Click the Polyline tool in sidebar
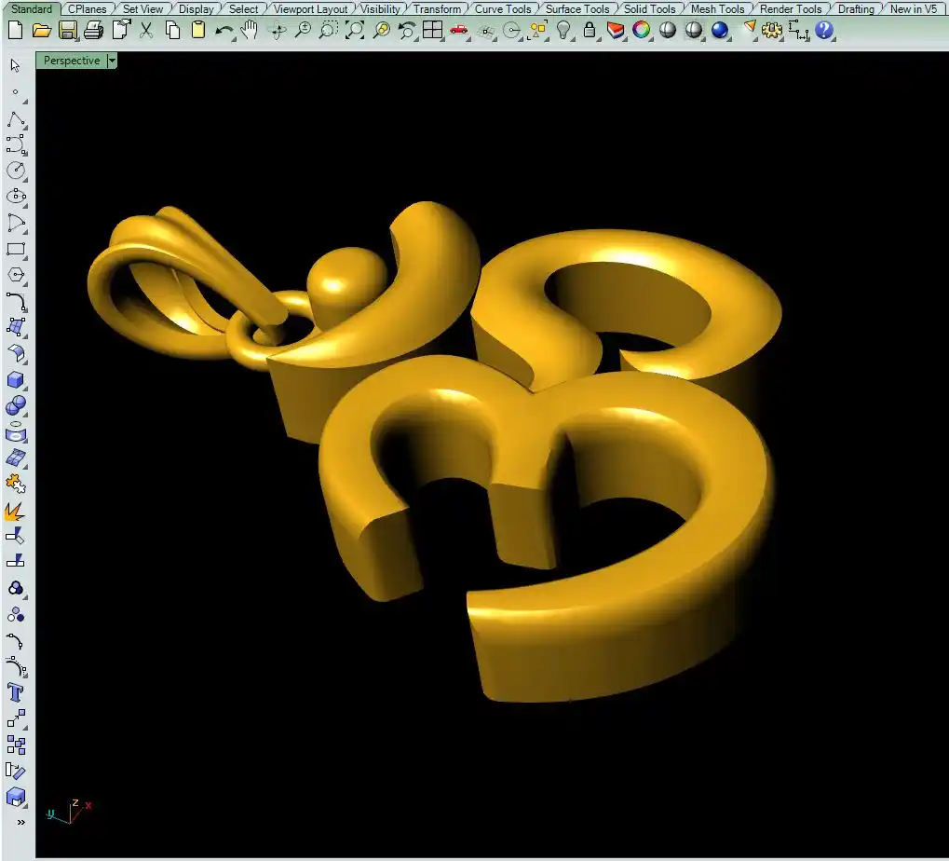This screenshot has width=949, height=861. [x=16, y=120]
